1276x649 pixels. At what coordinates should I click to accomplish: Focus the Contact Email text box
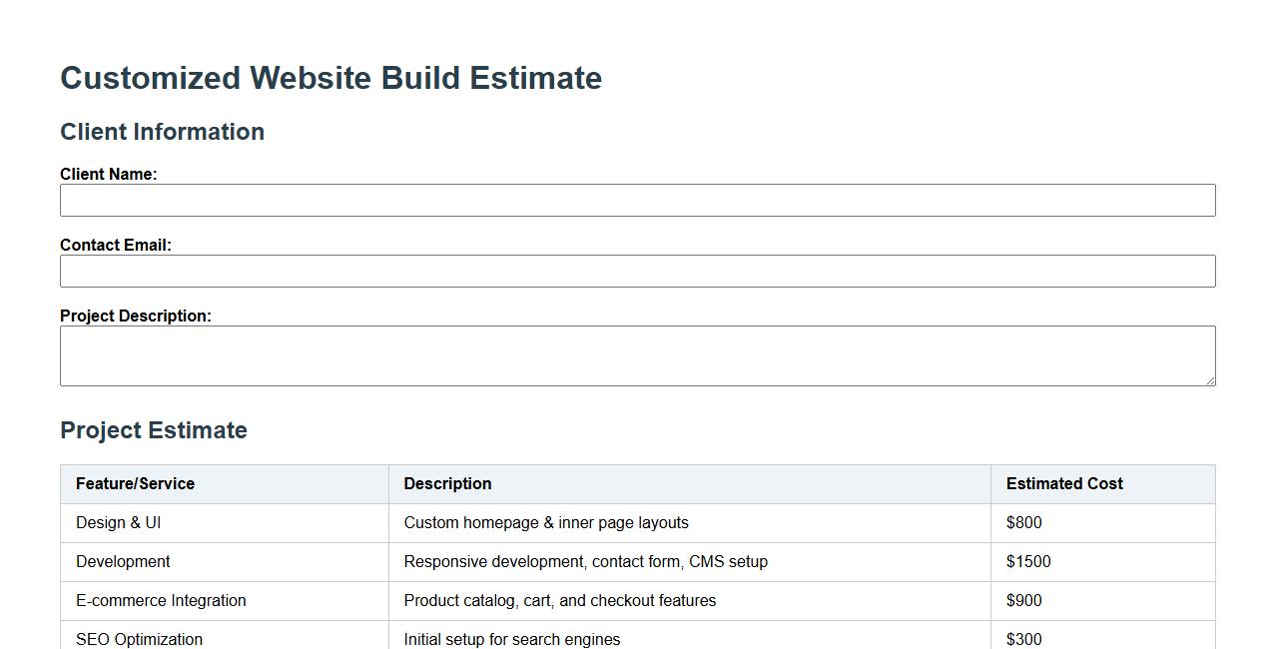637,271
